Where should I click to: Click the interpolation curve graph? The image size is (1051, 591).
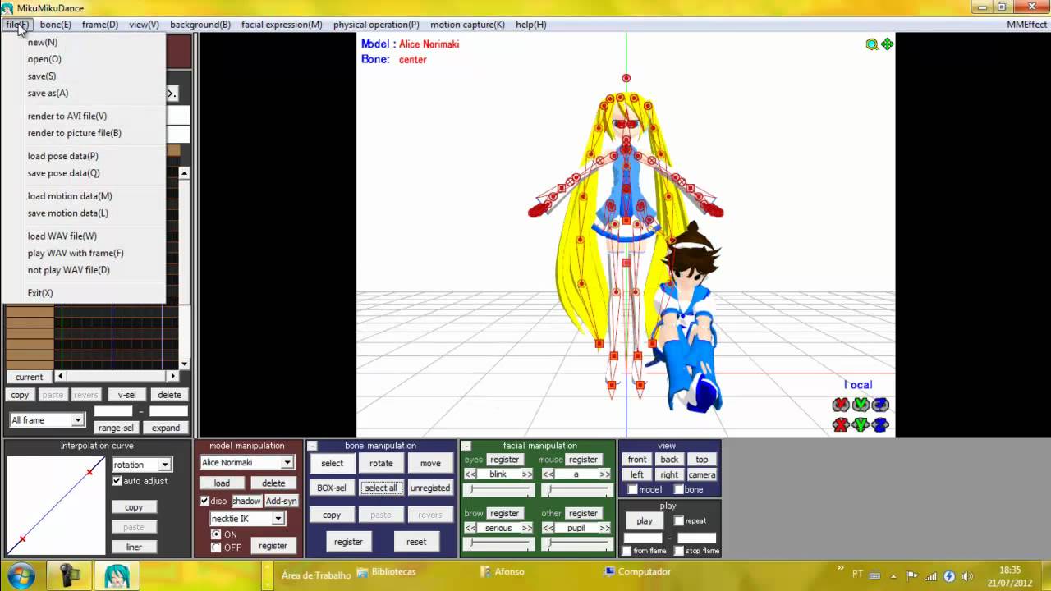point(56,506)
